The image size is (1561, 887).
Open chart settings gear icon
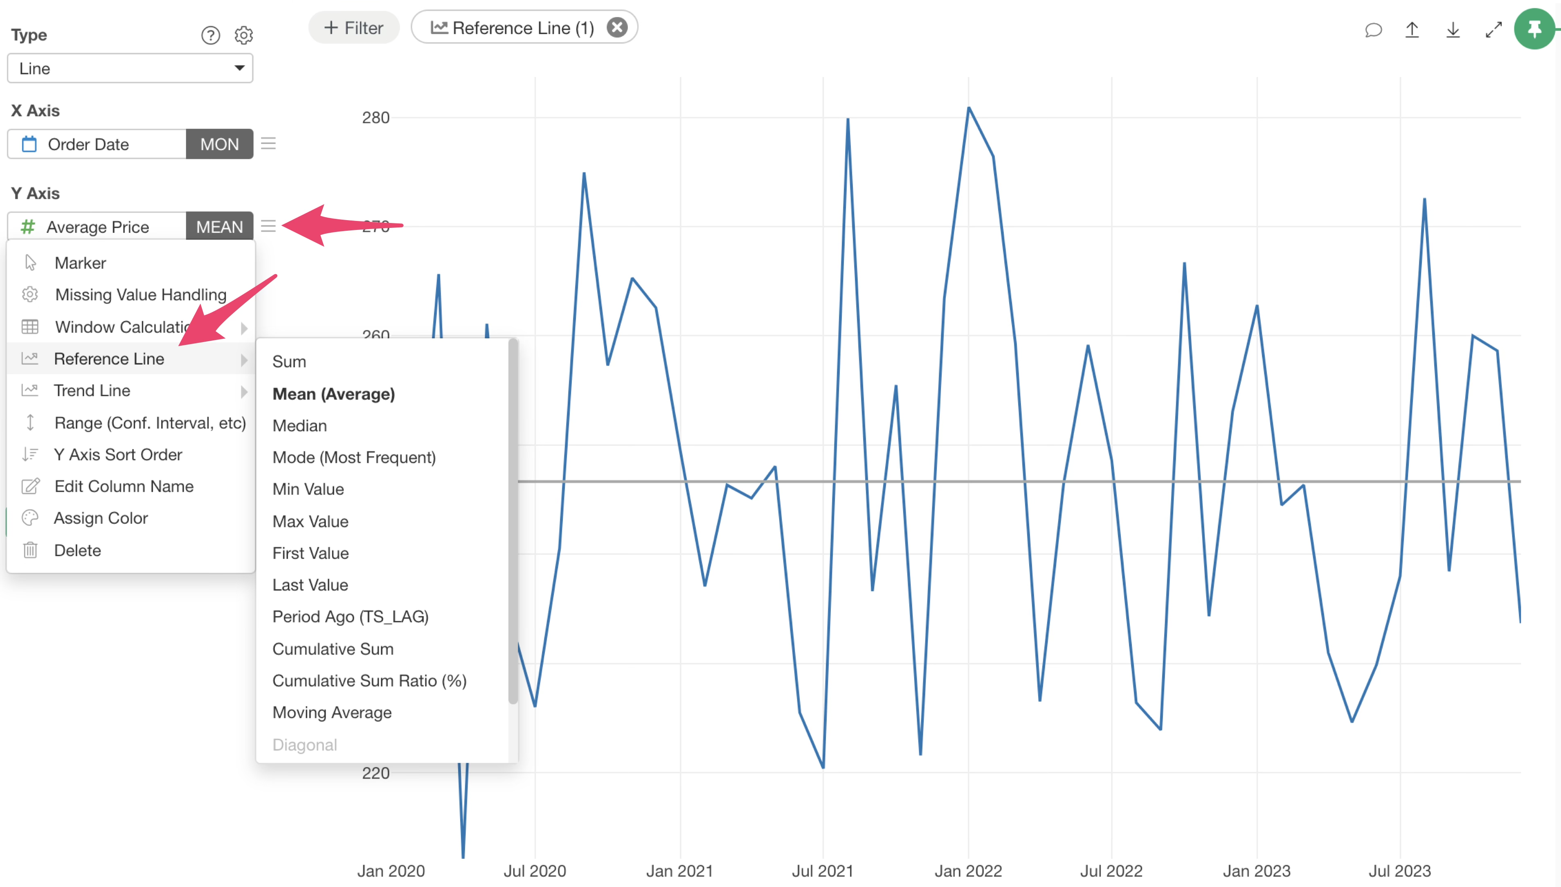(x=244, y=35)
